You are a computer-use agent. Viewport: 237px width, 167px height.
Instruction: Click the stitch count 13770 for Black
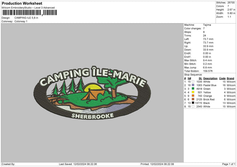(199, 103)
